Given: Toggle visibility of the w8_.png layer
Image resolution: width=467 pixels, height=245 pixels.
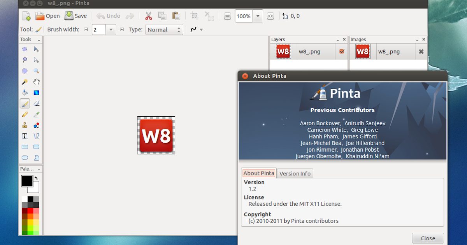Looking at the screenshot, I should pos(341,51).
